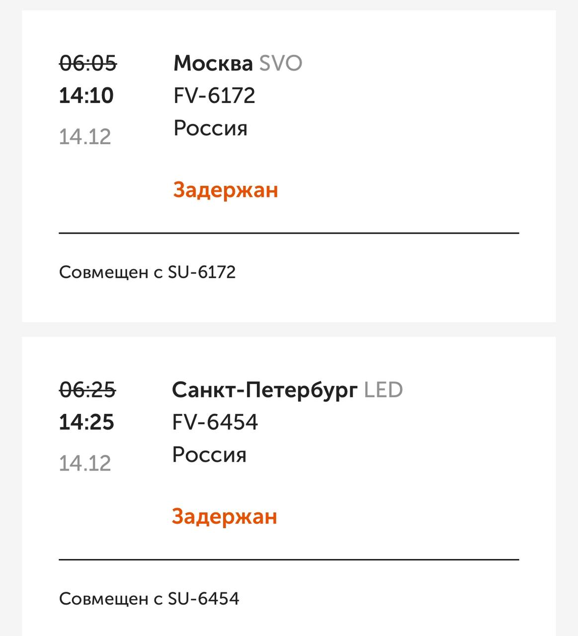Click the 14.12 date of the Moscow flight
578x636 pixels.
coord(85,137)
